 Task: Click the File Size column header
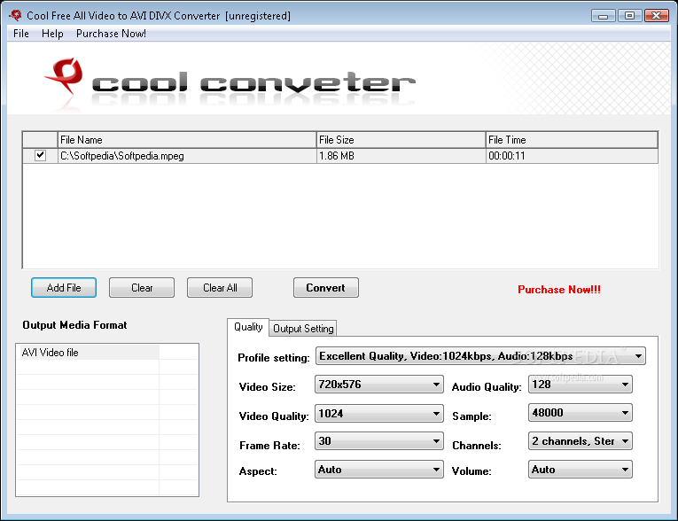(401, 140)
